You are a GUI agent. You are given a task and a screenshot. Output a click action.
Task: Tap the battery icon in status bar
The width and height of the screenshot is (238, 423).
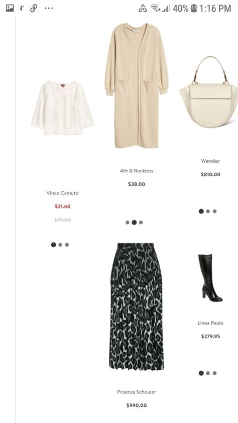tap(194, 9)
